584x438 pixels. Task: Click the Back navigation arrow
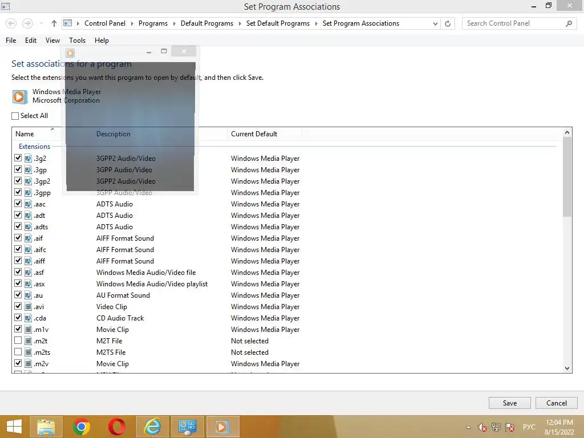pos(11,23)
